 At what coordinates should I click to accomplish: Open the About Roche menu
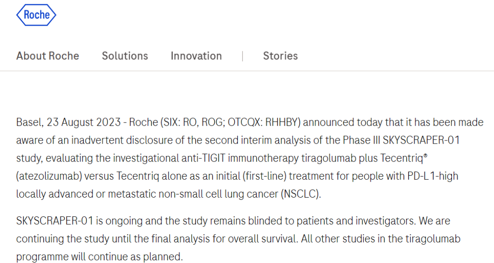48,56
